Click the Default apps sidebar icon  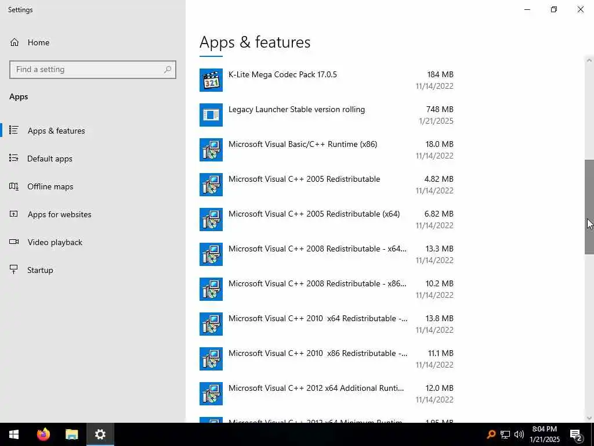click(14, 158)
